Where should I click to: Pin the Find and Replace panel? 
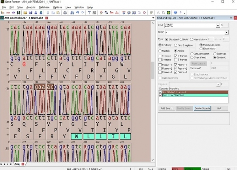tap(231, 18)
